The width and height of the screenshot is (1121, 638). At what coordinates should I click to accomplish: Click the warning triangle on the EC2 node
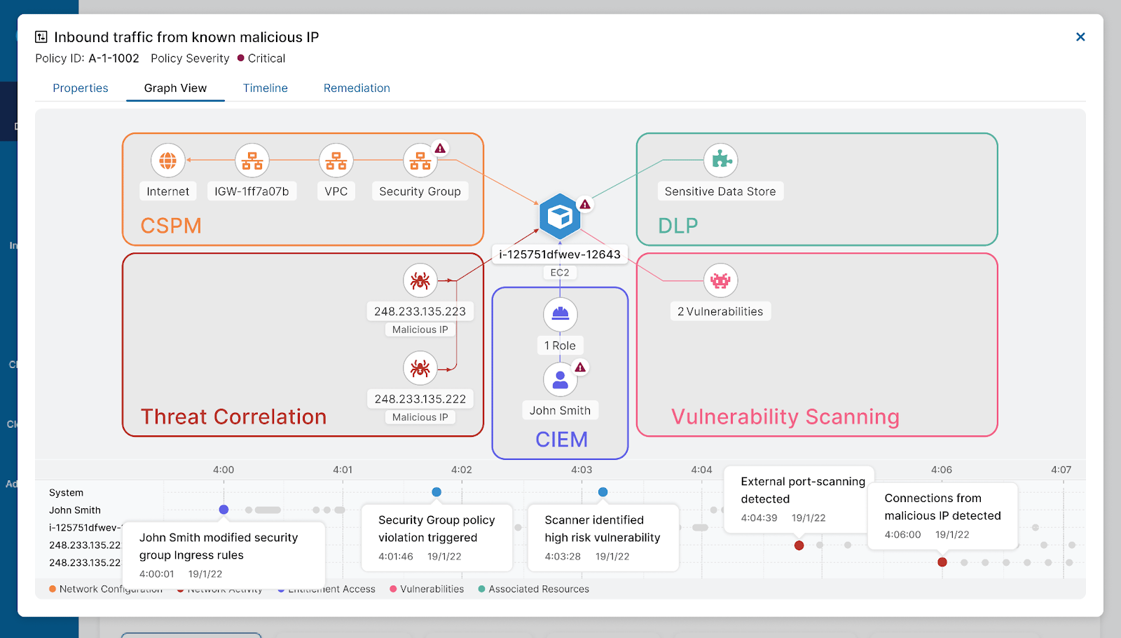pyautogui.click(x=585, y=204)
